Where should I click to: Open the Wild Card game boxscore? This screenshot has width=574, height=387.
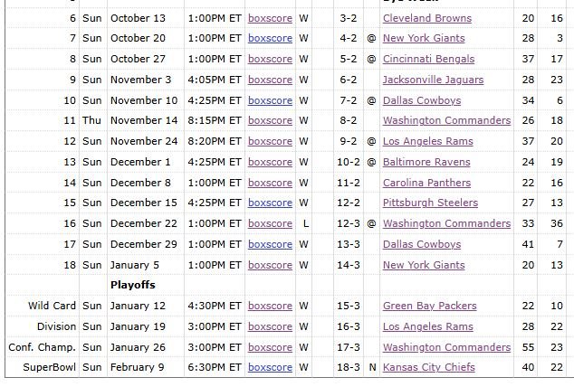[x=270, y=307]
